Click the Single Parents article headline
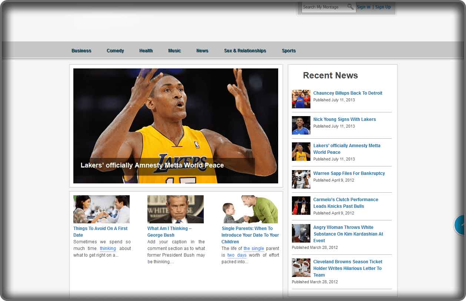This screenshot has height=301, width=466. 250,235
